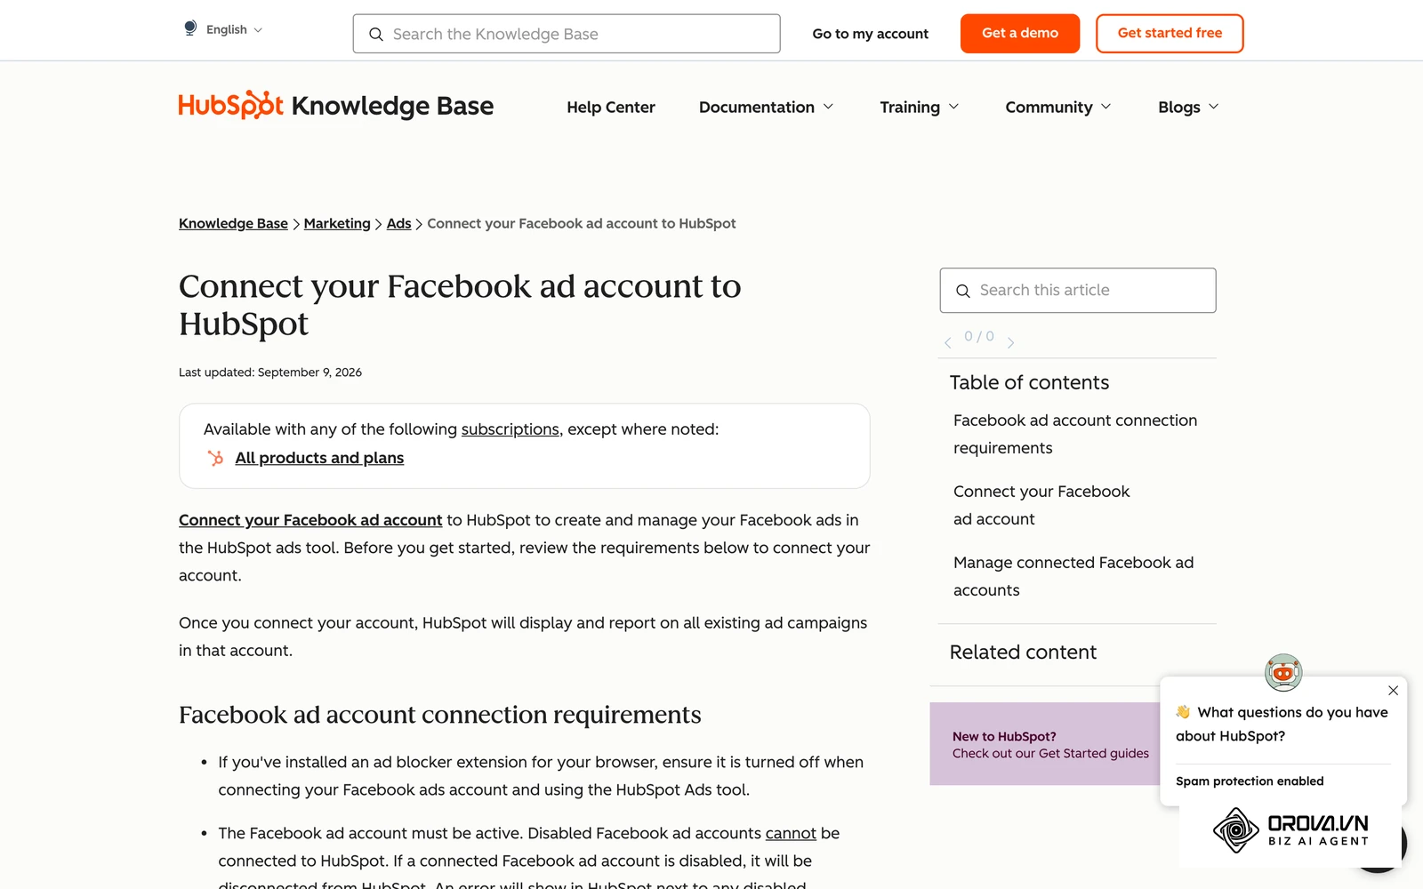Jump to Facebook ad account connection requirements
The height and width of the screenshot is (889, 1423).
coord(1075,434)
